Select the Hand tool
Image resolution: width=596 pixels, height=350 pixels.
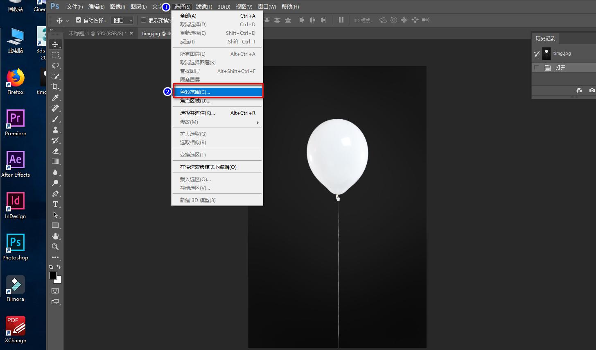(x=55, y=236)
